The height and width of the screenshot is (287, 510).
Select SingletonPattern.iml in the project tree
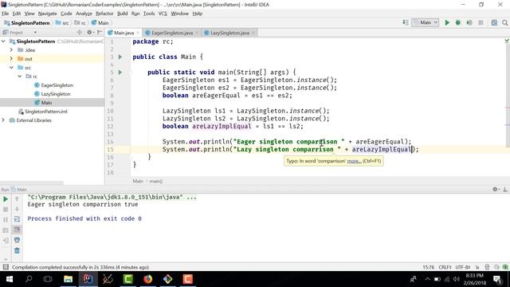tap(46, 112)
